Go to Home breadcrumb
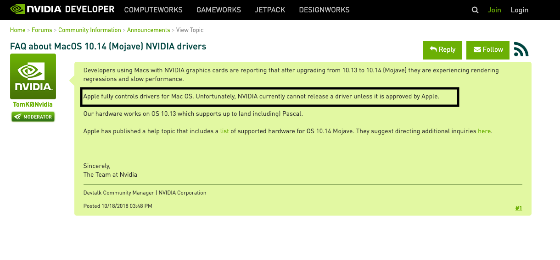The image size is (560, 260). (x=18, y=30)
